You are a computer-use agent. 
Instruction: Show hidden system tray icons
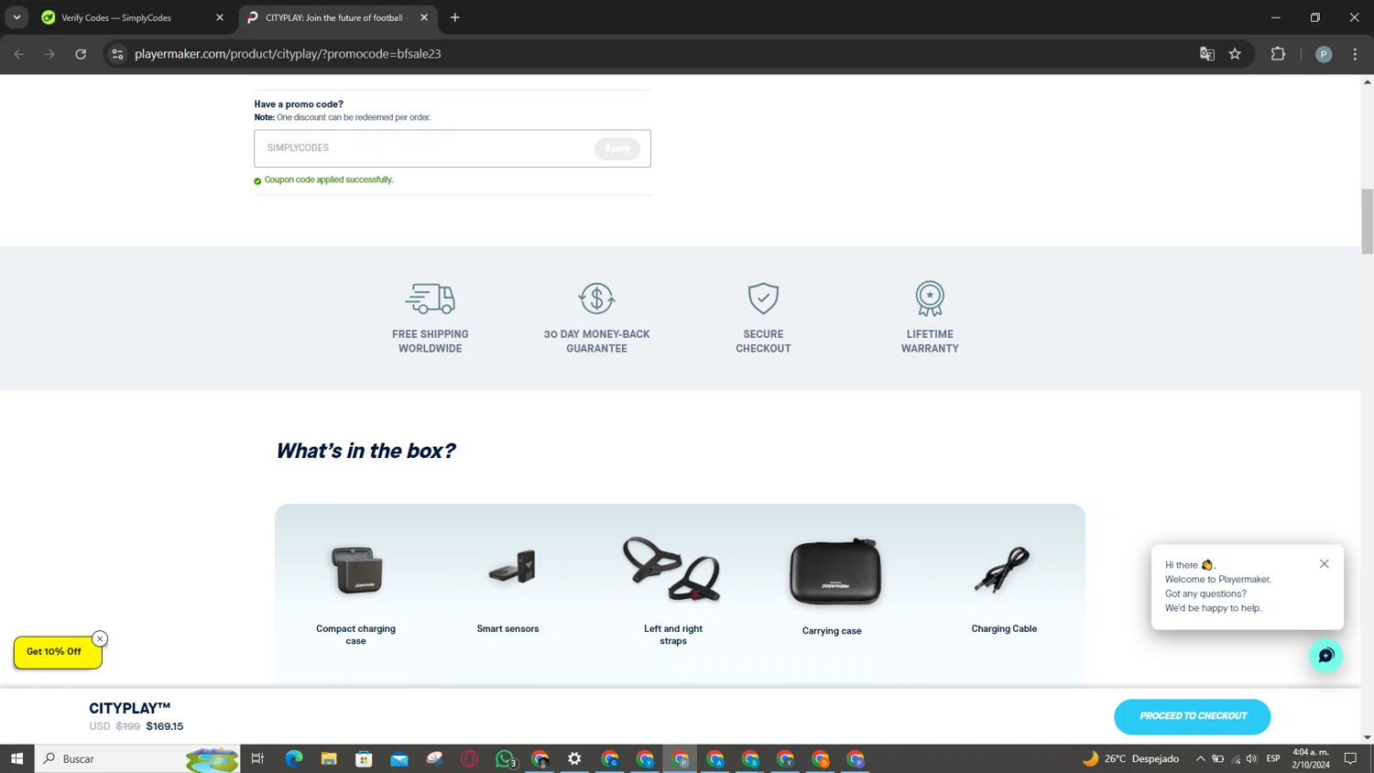tap(1200, 758)
